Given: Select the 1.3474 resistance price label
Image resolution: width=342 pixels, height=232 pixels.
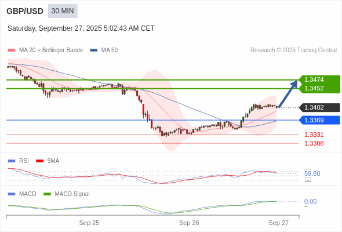Looking at the screenshot, I should pyautogui.click(x=314, y=79).
